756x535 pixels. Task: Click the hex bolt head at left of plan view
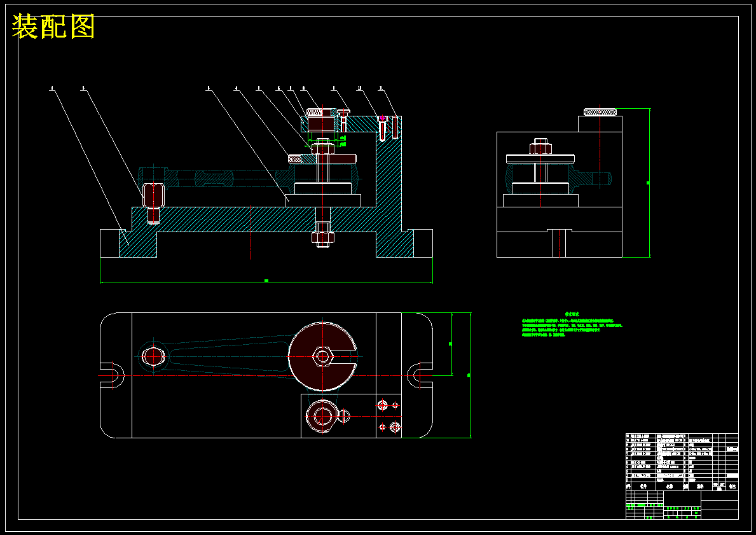pyautogui.click(x=153, y=356)
